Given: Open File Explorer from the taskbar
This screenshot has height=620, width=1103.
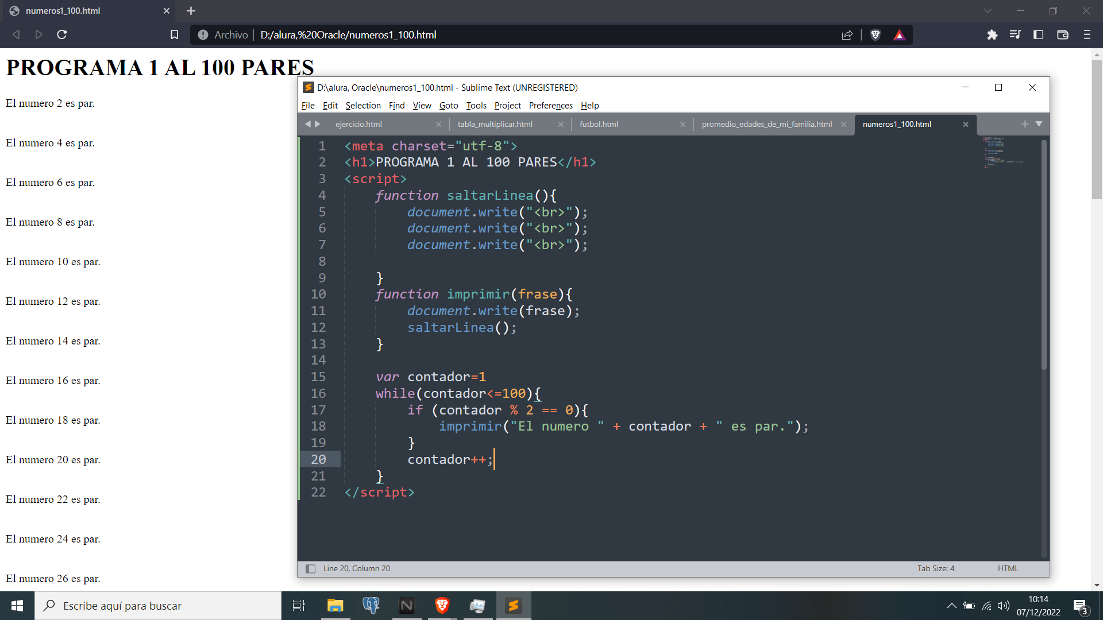Looking at the screenshot, I should (335, 606).
